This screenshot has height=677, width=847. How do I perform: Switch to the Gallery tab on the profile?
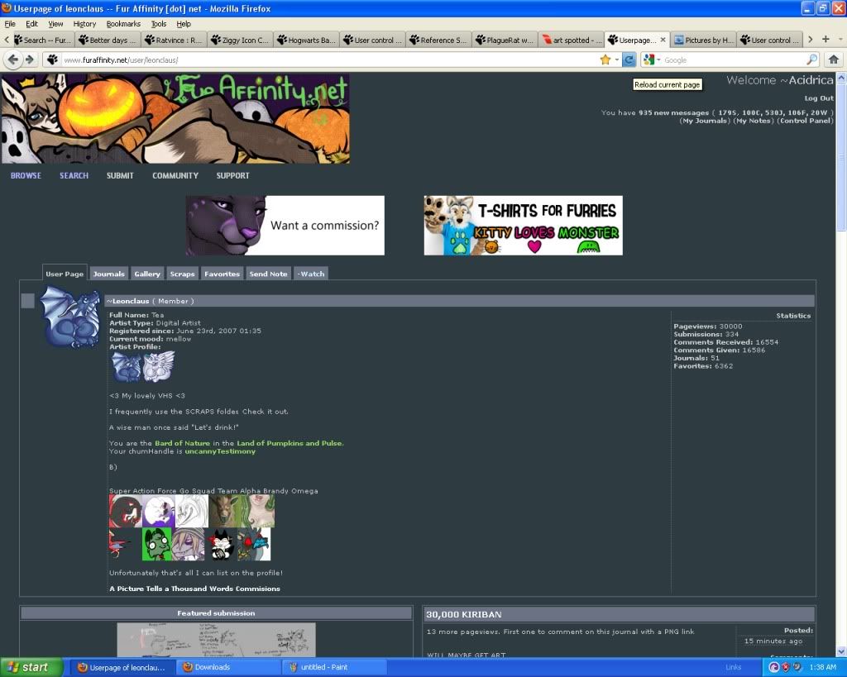point(147,274)
